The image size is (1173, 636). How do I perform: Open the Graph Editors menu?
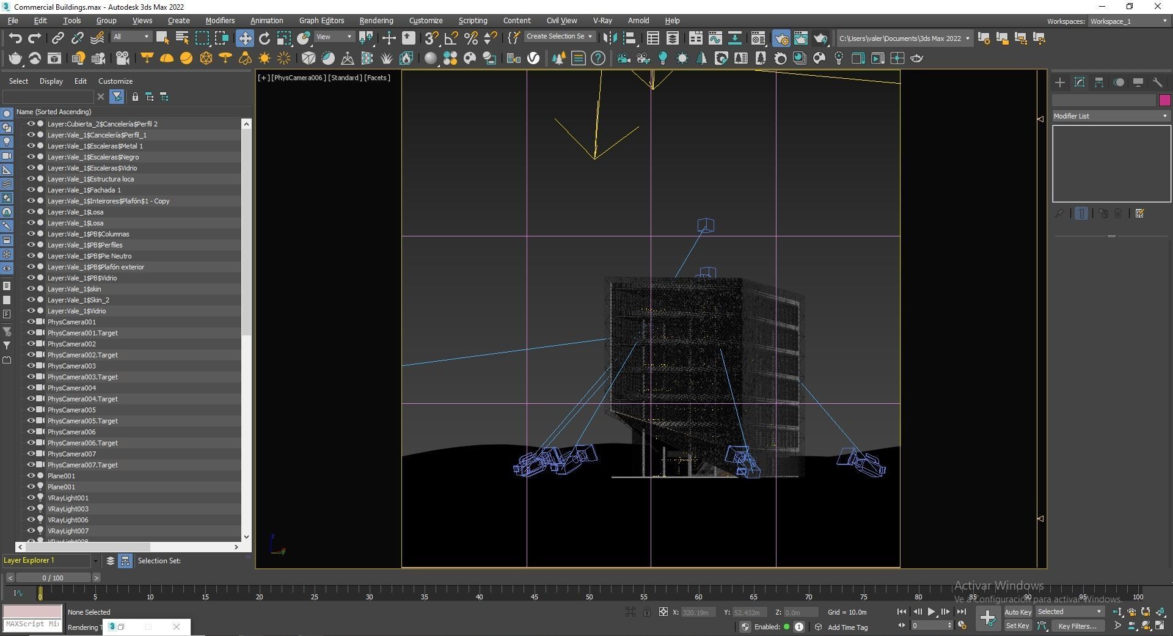tap(321, 21)
